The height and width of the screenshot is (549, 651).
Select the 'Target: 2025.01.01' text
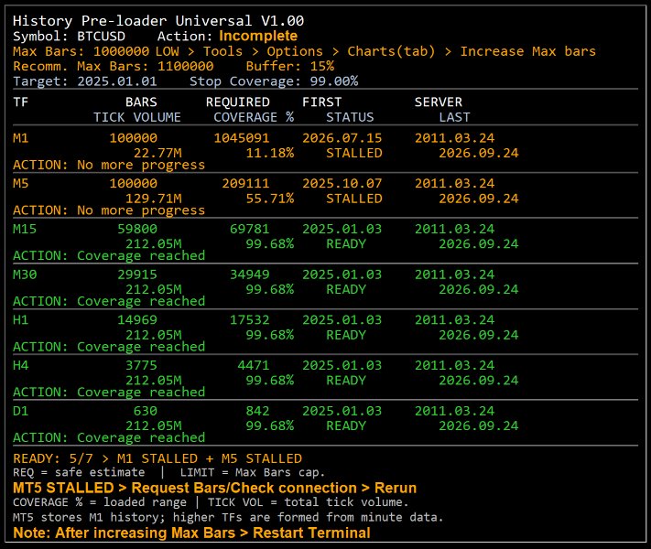point(85,81)
